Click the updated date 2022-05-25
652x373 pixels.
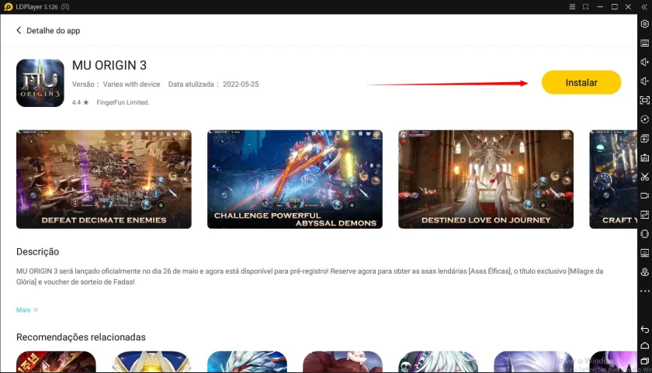pyautogui.click(x=241, y=85)
